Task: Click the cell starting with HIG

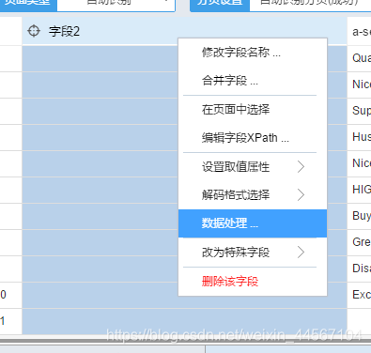Action: pyautogui.click(x=359, y=190)
